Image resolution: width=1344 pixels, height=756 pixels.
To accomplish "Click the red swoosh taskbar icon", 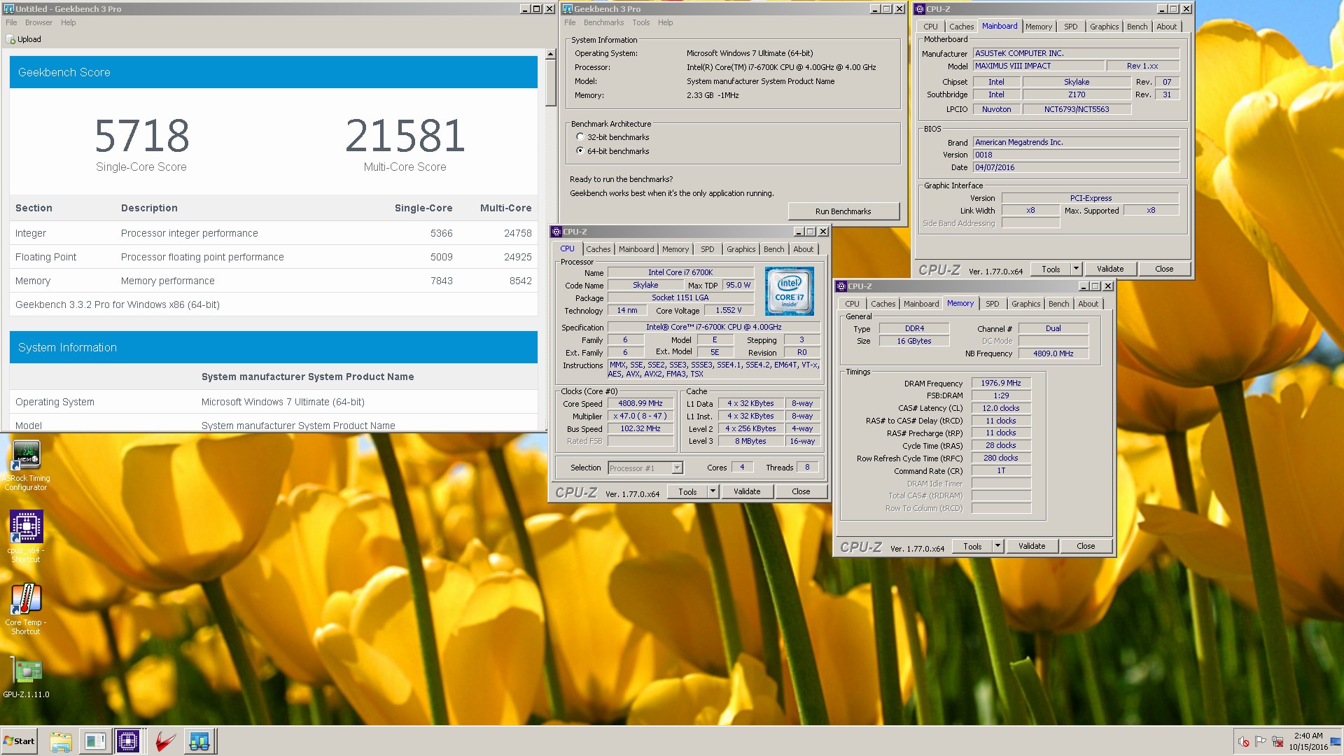I will [165, 741].
